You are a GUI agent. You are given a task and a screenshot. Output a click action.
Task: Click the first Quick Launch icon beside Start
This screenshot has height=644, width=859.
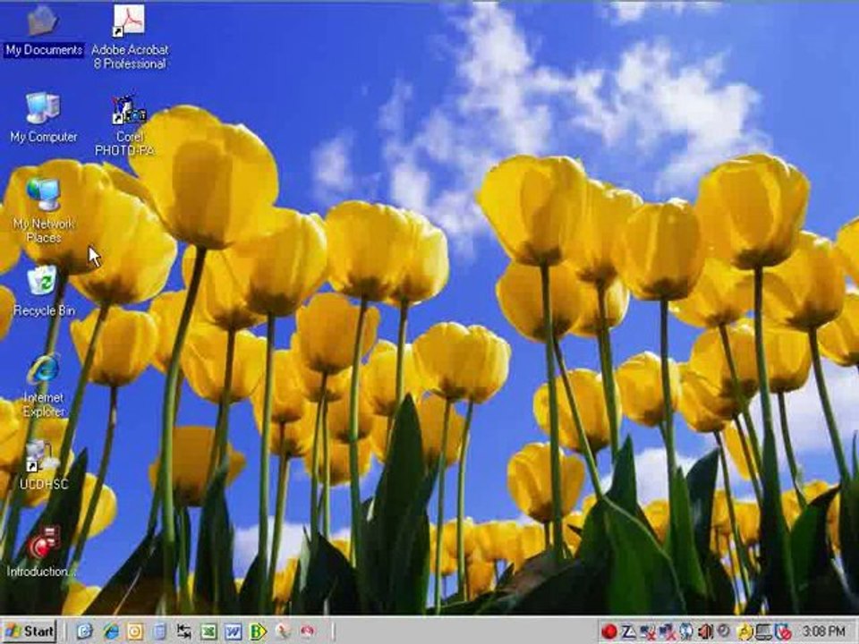point(84,631)
